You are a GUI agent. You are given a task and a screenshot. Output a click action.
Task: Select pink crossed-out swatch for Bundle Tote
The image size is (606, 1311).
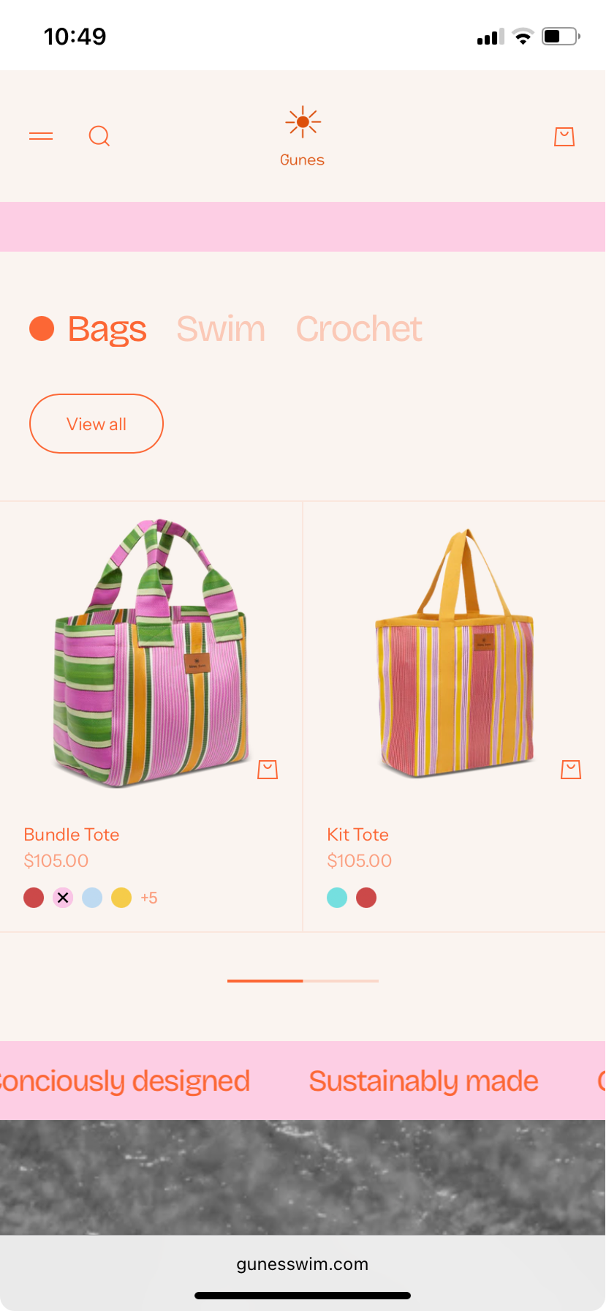(x=63, y=898)
